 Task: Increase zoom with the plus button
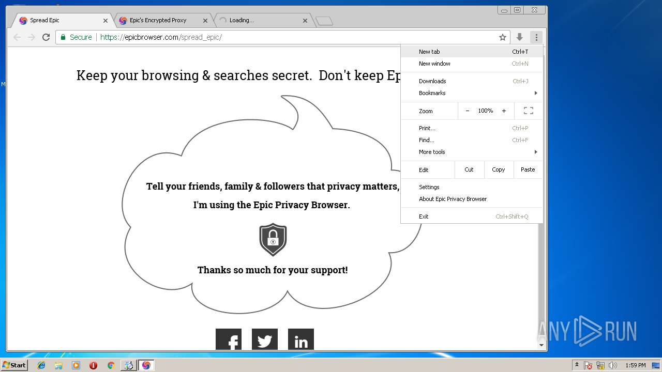[504, 111]
